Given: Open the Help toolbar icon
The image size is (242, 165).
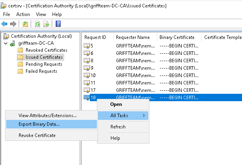Looking at the screenshot, I should coord(58,24).
